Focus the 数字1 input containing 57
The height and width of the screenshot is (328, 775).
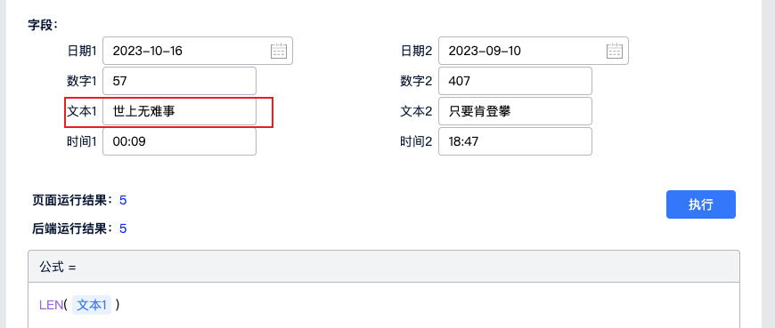coord(179,81)
